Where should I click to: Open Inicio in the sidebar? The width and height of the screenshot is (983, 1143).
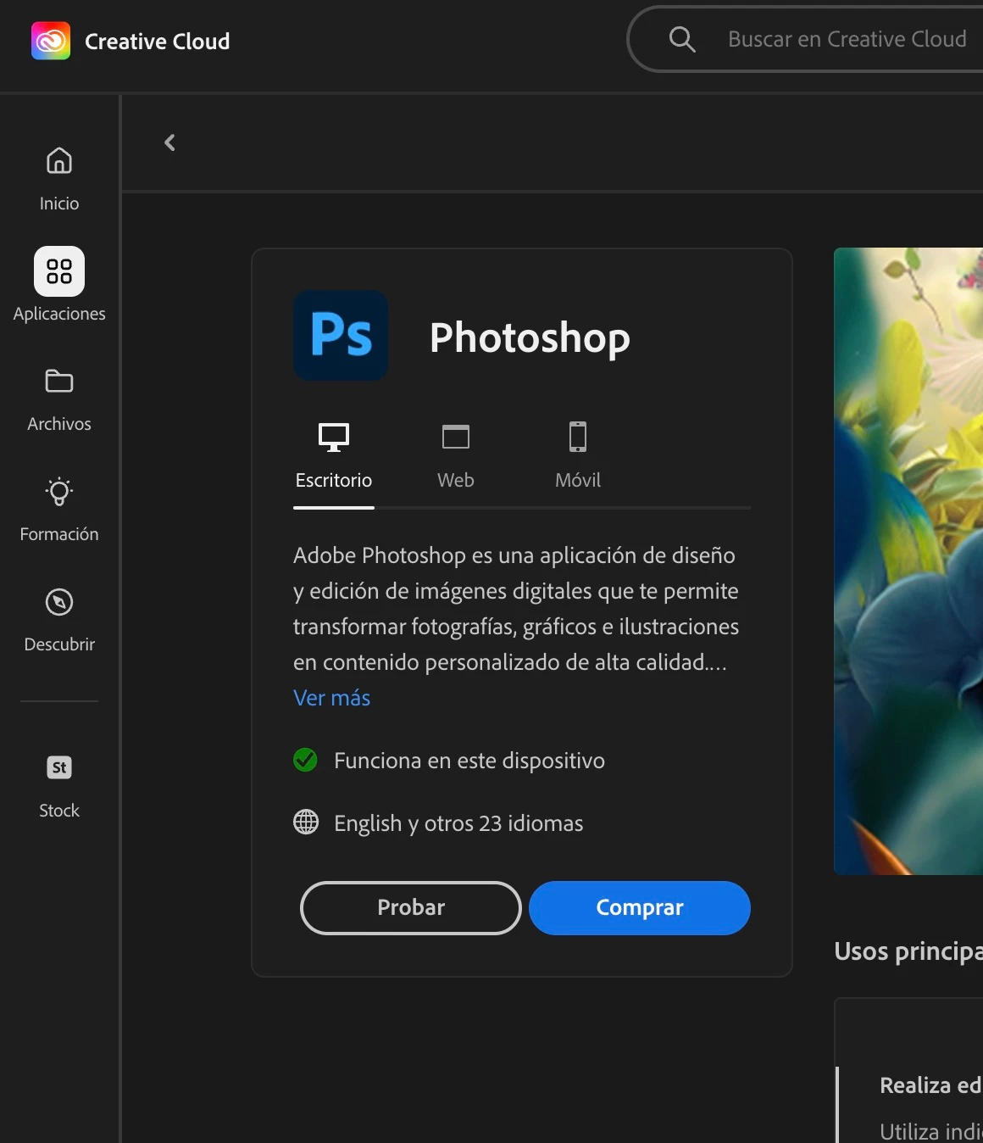[59, 178]
